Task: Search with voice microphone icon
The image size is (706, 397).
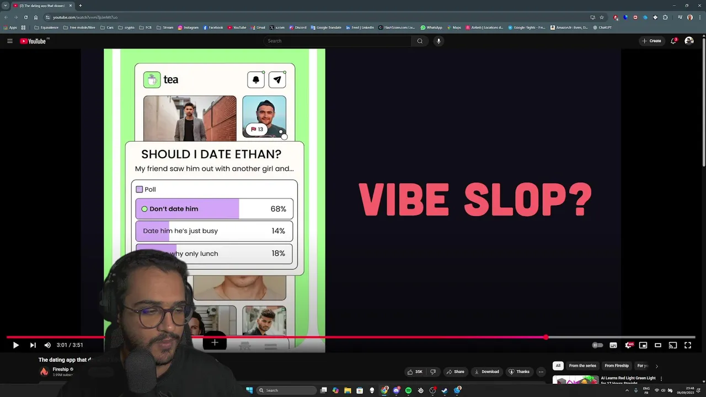Action: click(438, 41)
